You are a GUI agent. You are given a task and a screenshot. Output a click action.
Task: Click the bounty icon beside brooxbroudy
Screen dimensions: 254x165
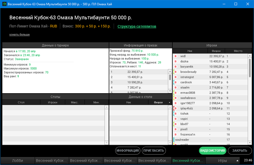[175, 72]
